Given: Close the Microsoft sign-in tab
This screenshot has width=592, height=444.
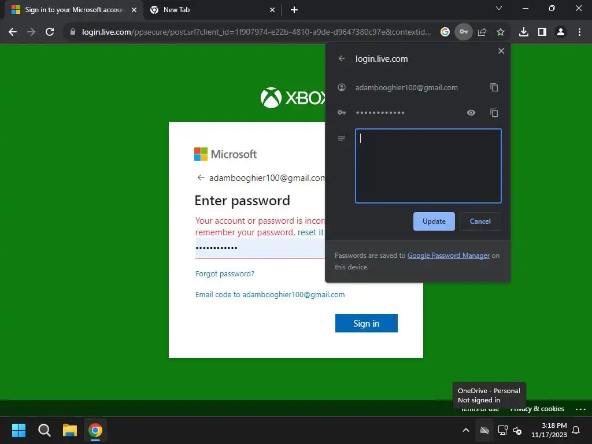Looking at the screenshot, I should click(134, 10).
